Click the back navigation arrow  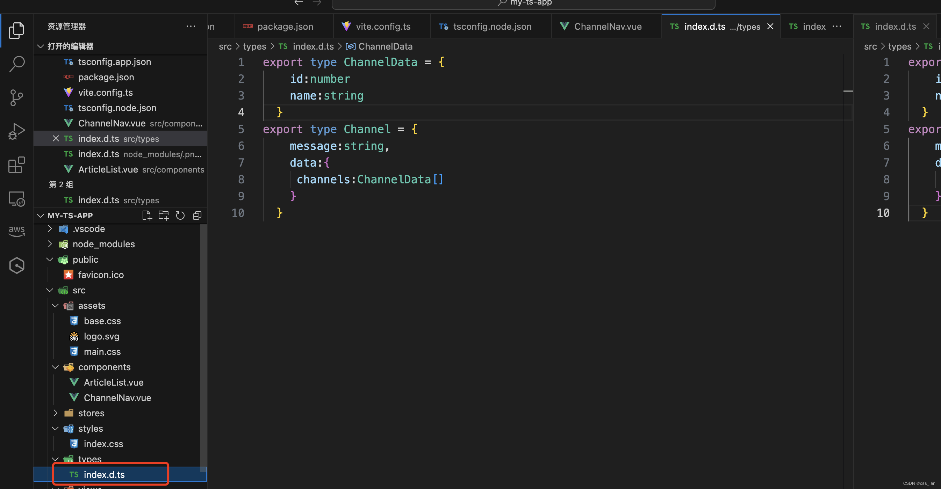299,3
